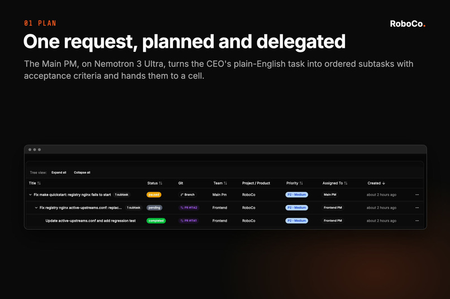Collapse the 'Fix registry nginx active-upstreams.conf' subtask
This screenshot has height=299, width=450.
click(x=36, y=208)
